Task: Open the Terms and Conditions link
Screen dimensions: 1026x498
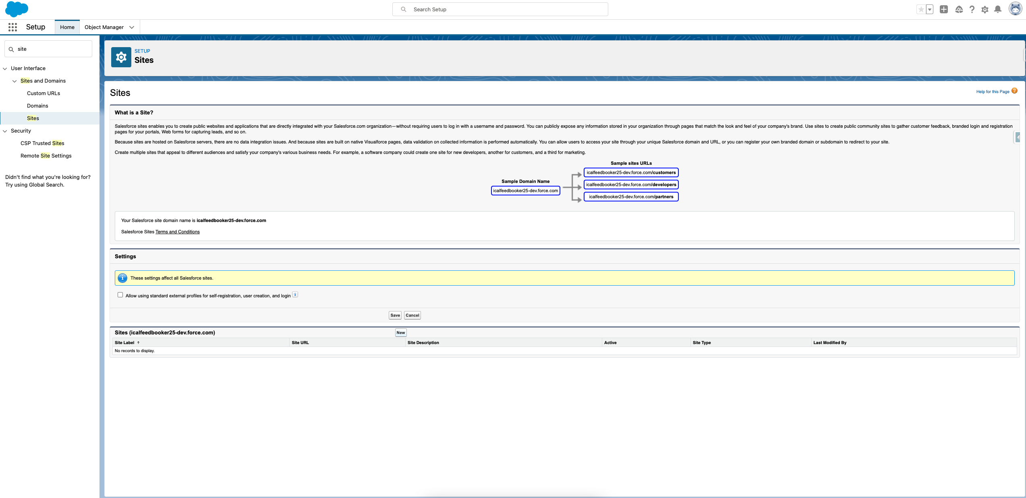Action: (177, 232)
